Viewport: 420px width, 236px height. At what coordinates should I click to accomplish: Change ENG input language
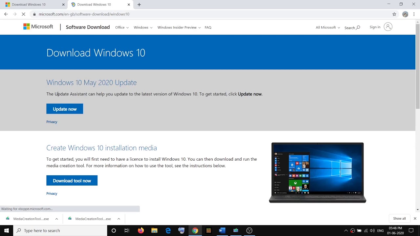381,231
